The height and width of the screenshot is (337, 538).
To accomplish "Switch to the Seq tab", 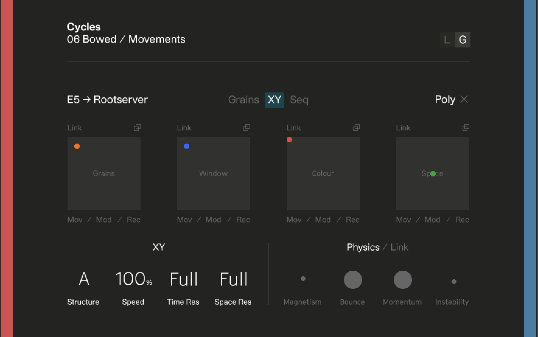I will click(299, 100).
